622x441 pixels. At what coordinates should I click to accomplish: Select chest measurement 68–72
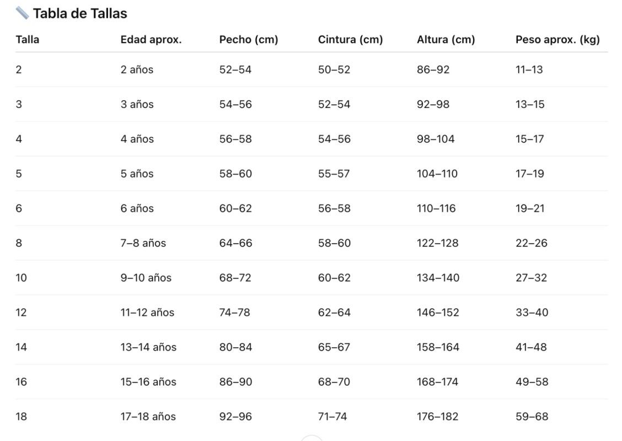click(x=235, y=278)
